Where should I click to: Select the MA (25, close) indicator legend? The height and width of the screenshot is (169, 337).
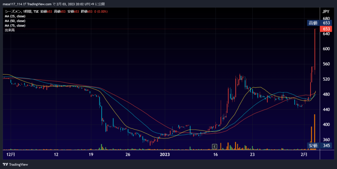15,16
